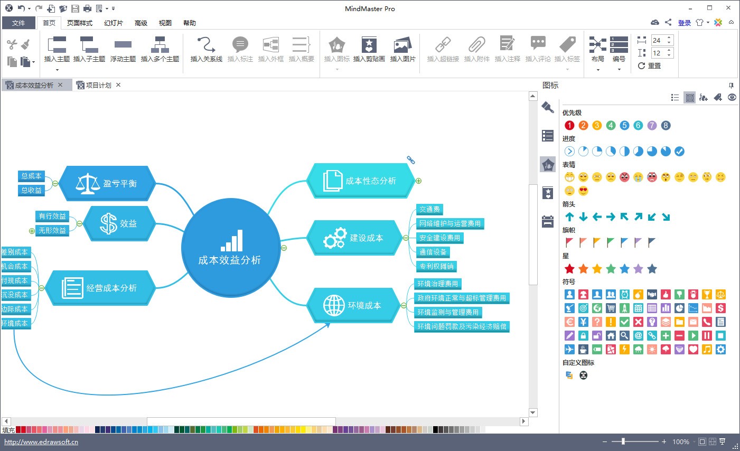Add the music note symbol icon
This screenshot has width=740, height=451.
coord(707,349)
